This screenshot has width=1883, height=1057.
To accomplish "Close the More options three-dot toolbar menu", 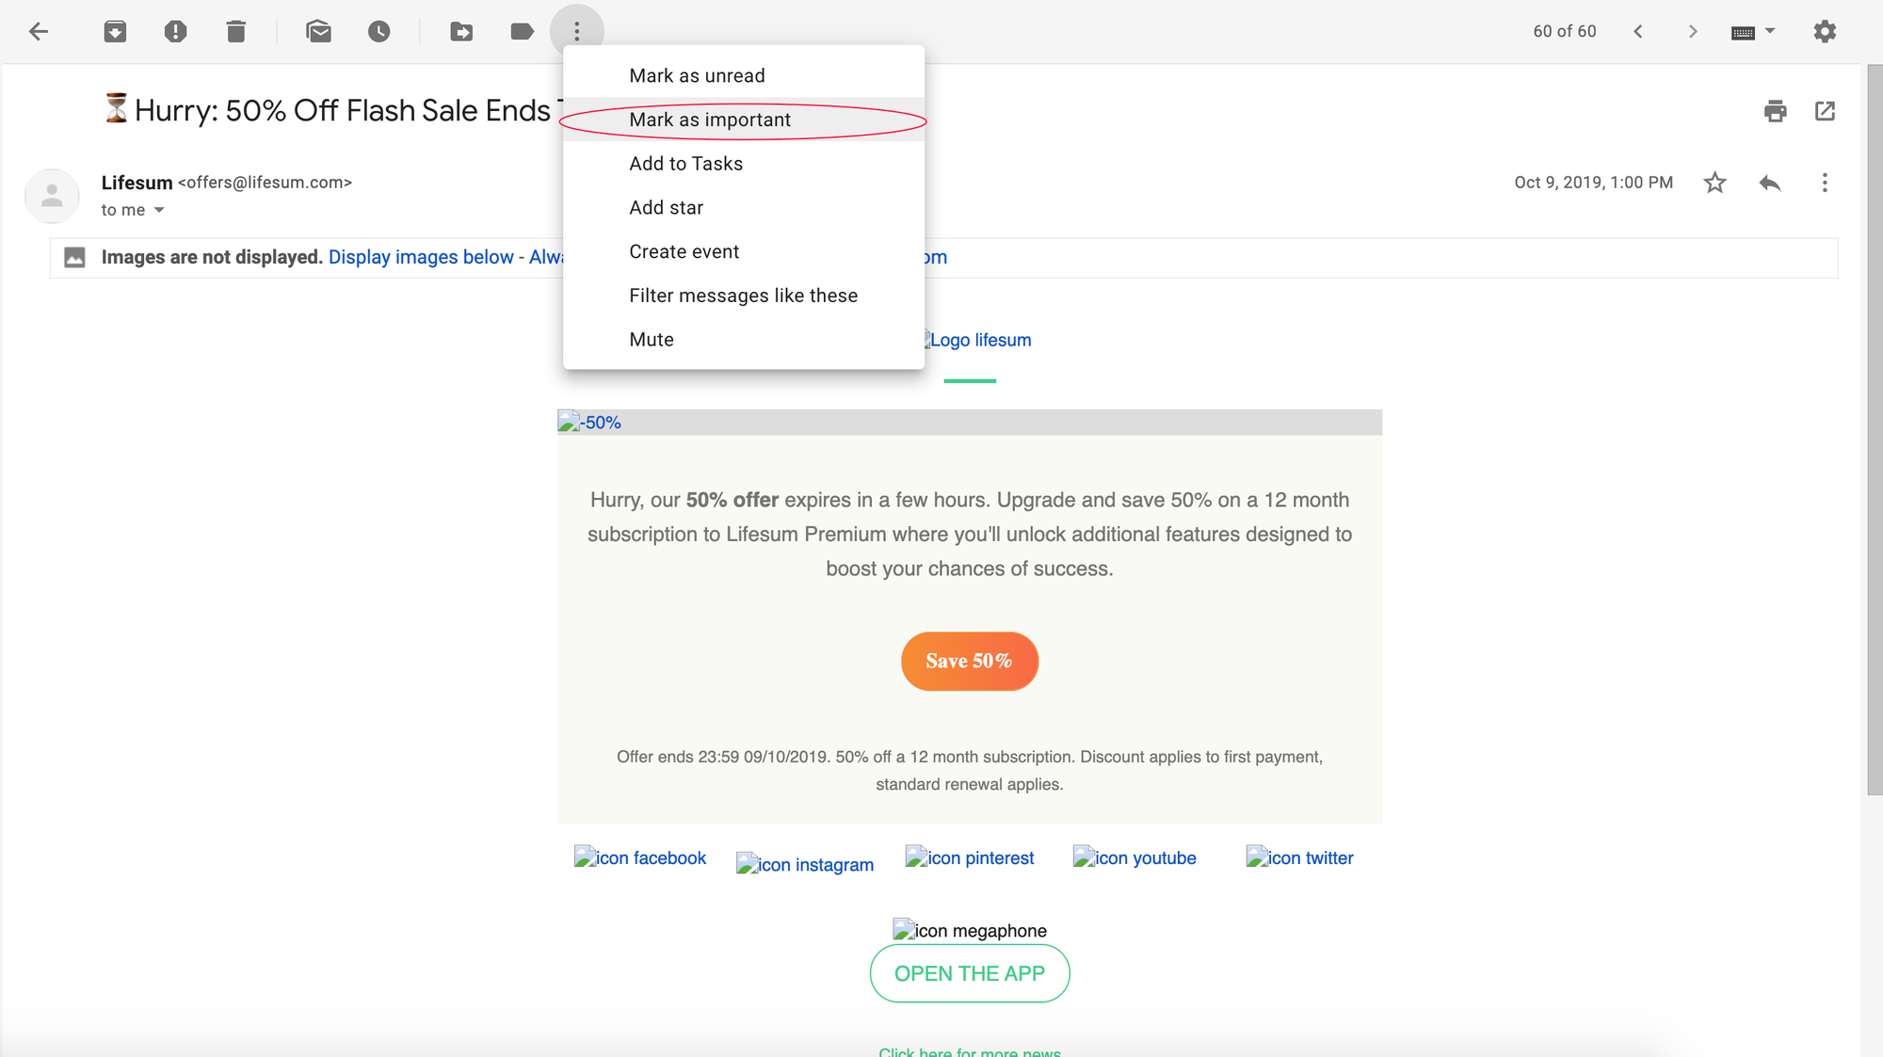I will click(577, 32).
